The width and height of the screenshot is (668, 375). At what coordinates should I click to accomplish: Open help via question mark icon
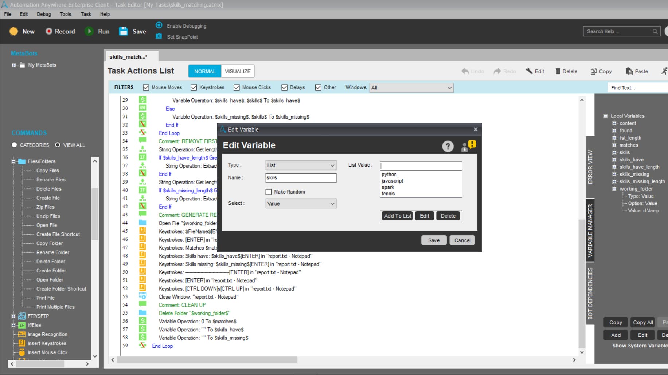click(448, 146)
